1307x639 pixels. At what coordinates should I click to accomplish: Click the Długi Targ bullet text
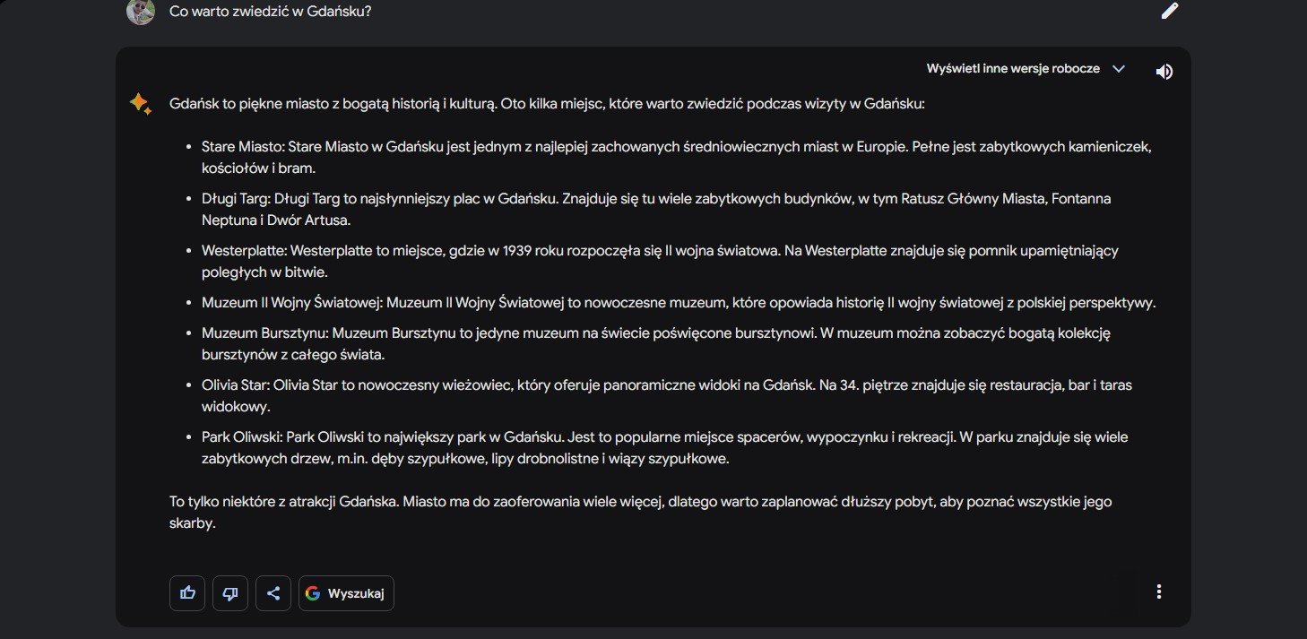tap(656, 209)
